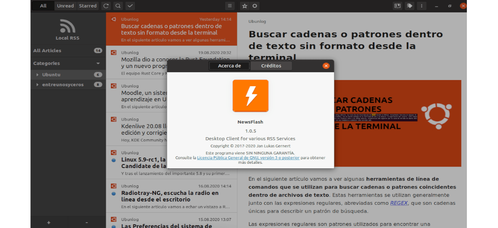Viewport: 498px width, 228px height.
Task: Remove a feed with the minus button
Action: (87, 223)
